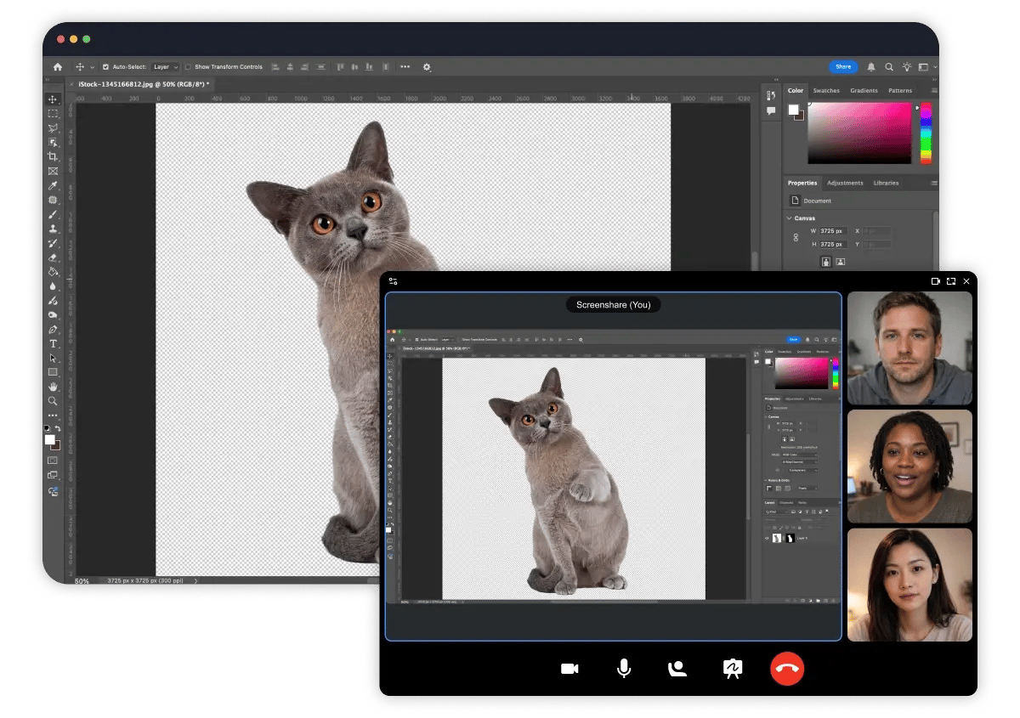The image size is (1020, 718).
Task: Select the Clone Stamp tool
Action: [x=53, y=226]
